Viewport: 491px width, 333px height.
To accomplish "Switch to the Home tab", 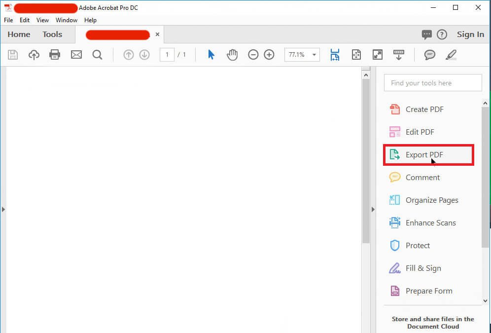I will (x=19, y=35).
